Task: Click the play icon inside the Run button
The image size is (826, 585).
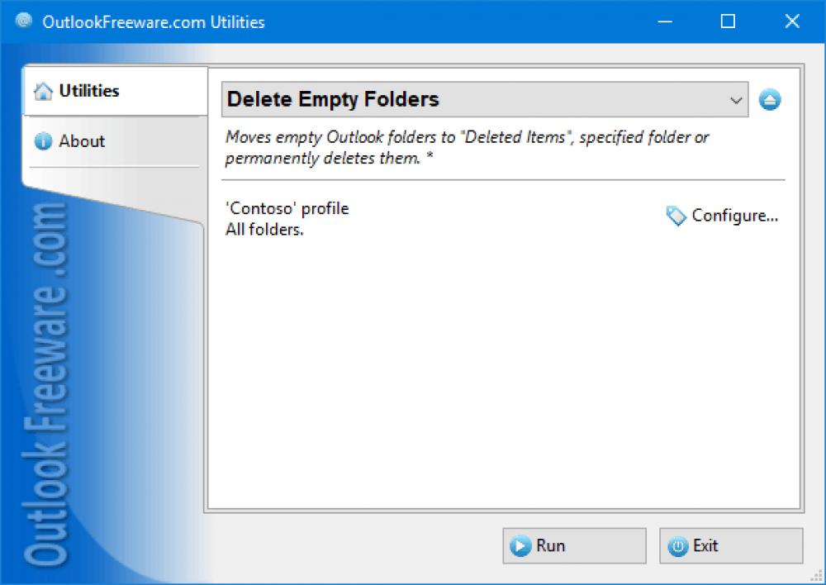Action: click(521, 545)
